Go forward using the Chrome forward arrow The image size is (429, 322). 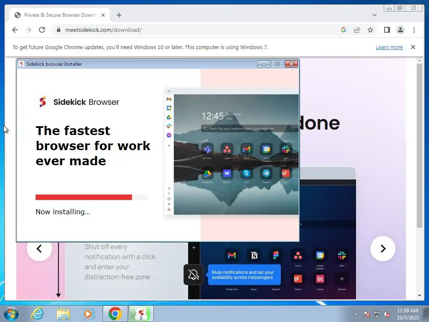28,30
